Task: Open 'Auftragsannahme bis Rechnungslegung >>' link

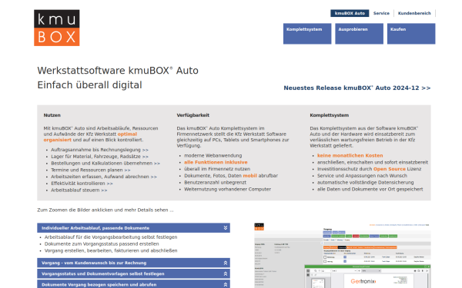Action: coord(99,150)
